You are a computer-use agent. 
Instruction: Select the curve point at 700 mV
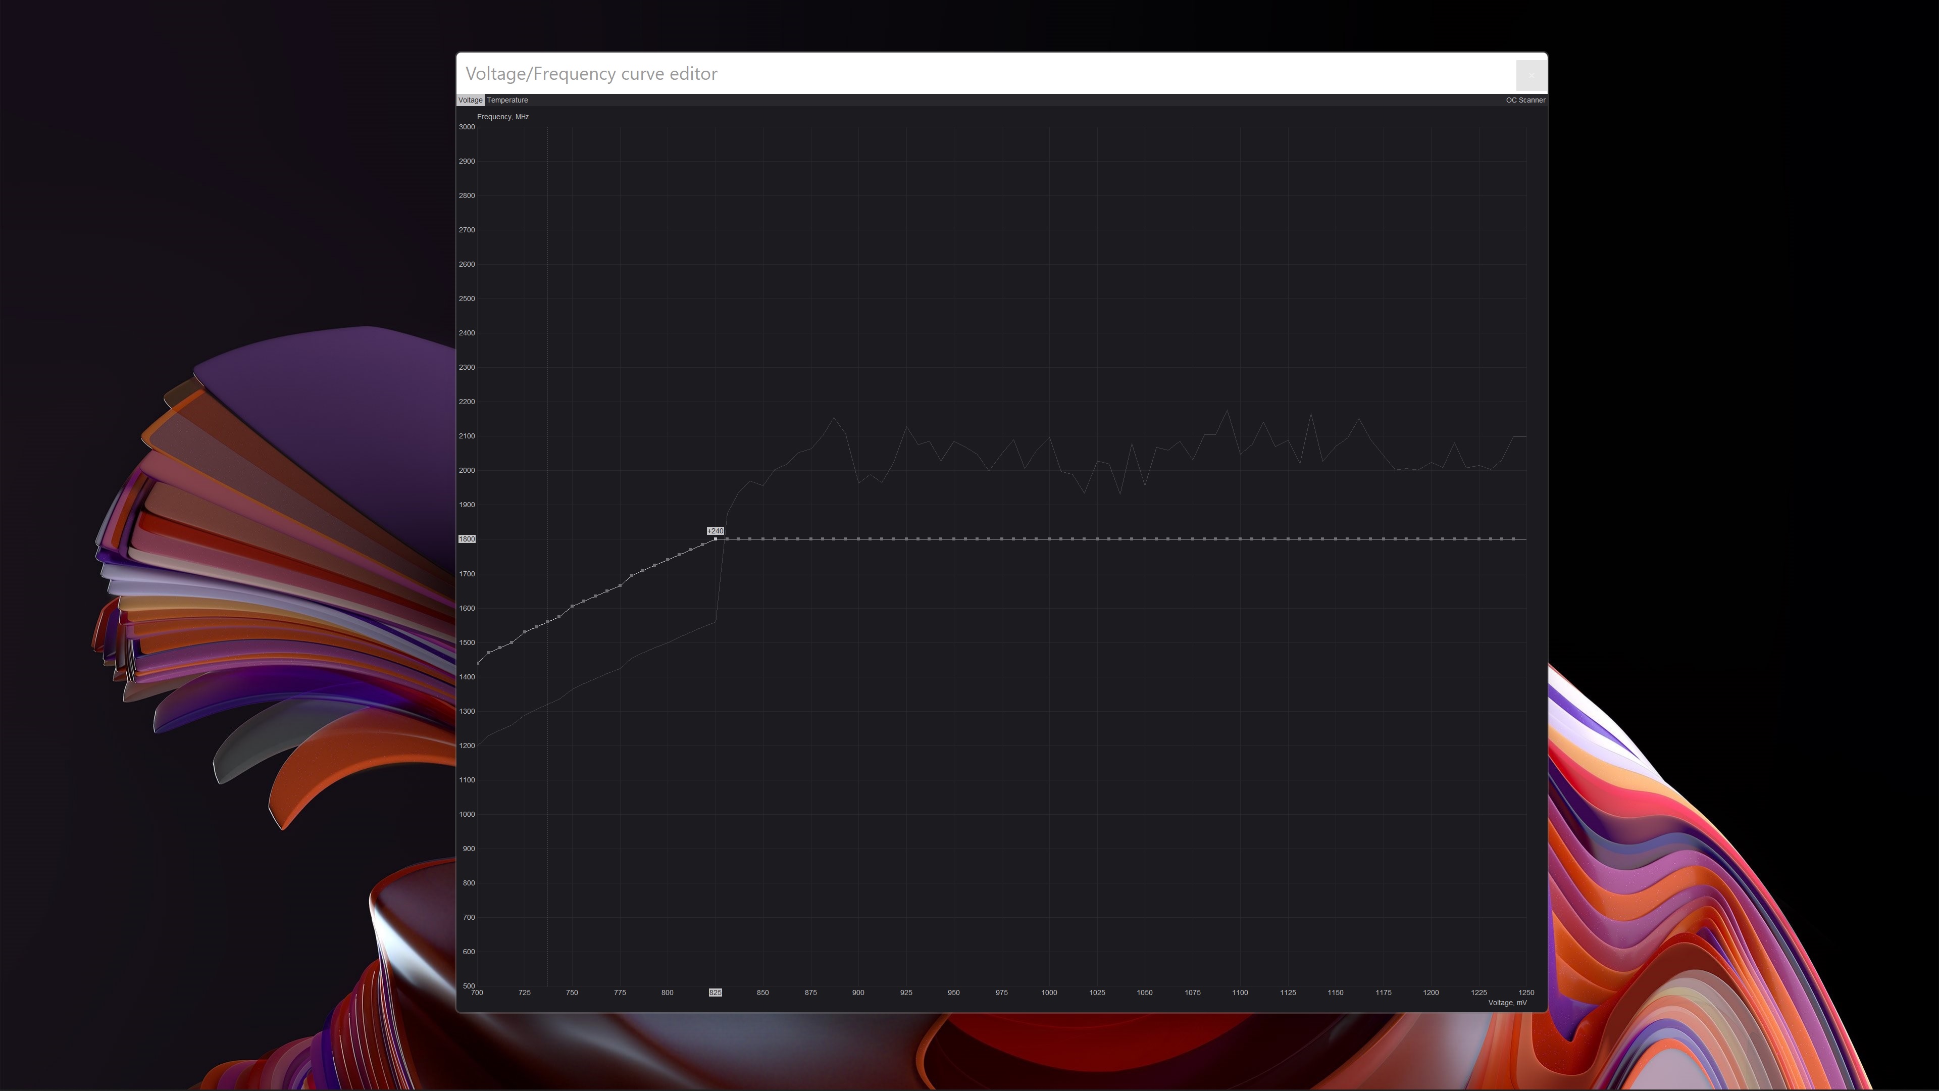pos(477,663)
